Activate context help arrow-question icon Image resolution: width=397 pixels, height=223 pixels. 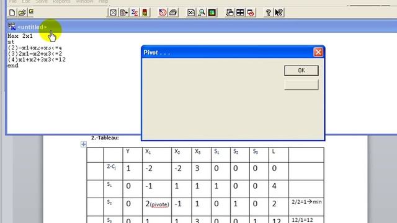tap(279, 12)
